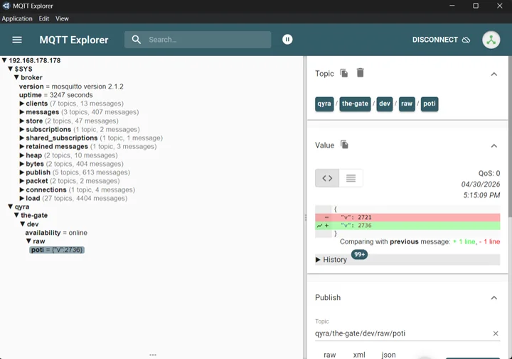Image resolution: width=512 pixels, height=359 pixels.
Task: Click the poti topic chip
Action: 430,104
